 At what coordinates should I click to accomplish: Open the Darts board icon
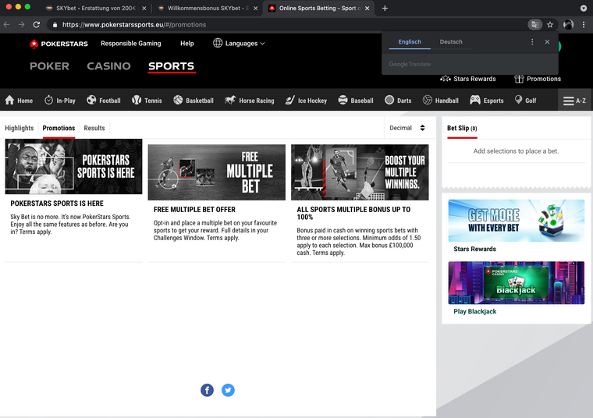click(389, 100)
